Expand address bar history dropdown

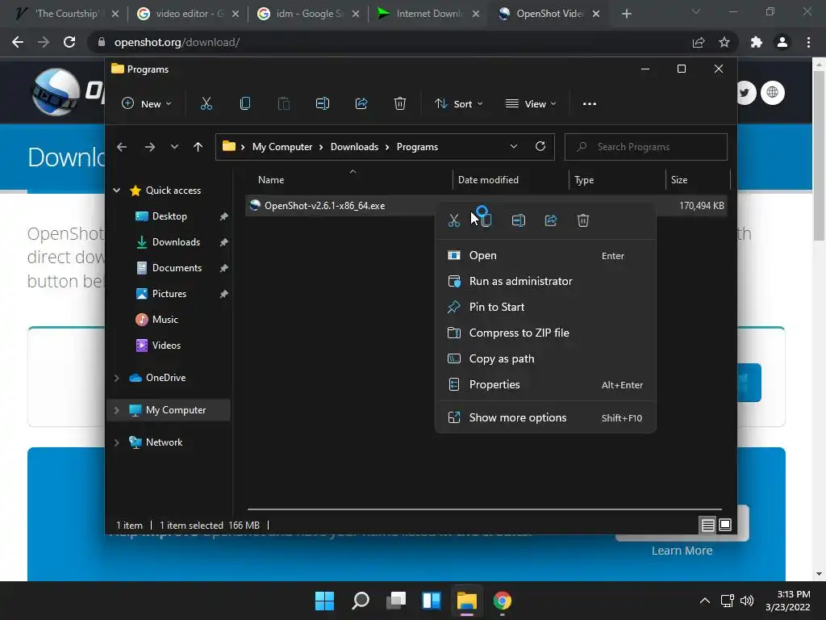(x=514, y=147)
